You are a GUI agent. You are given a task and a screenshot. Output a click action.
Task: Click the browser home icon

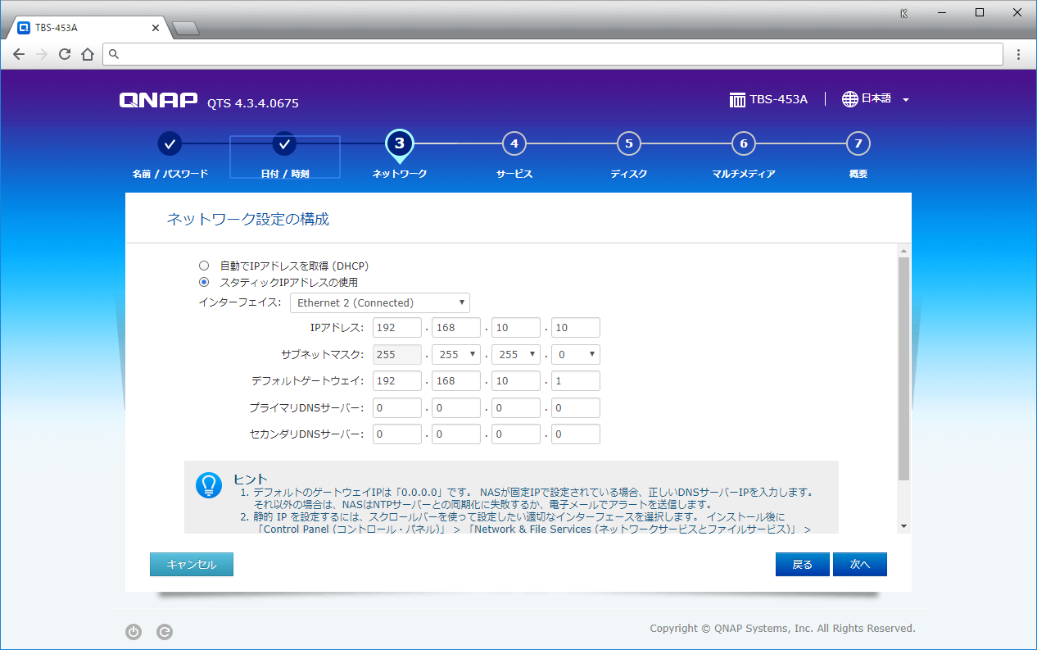(88, 55)
